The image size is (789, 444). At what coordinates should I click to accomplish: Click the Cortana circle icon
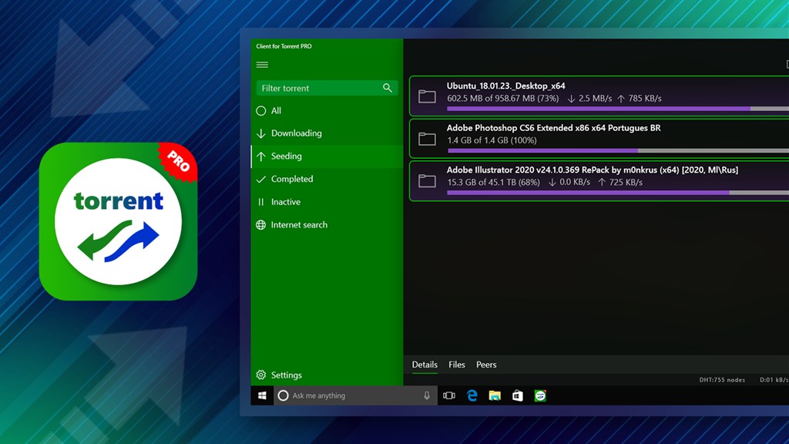[283, 395]
